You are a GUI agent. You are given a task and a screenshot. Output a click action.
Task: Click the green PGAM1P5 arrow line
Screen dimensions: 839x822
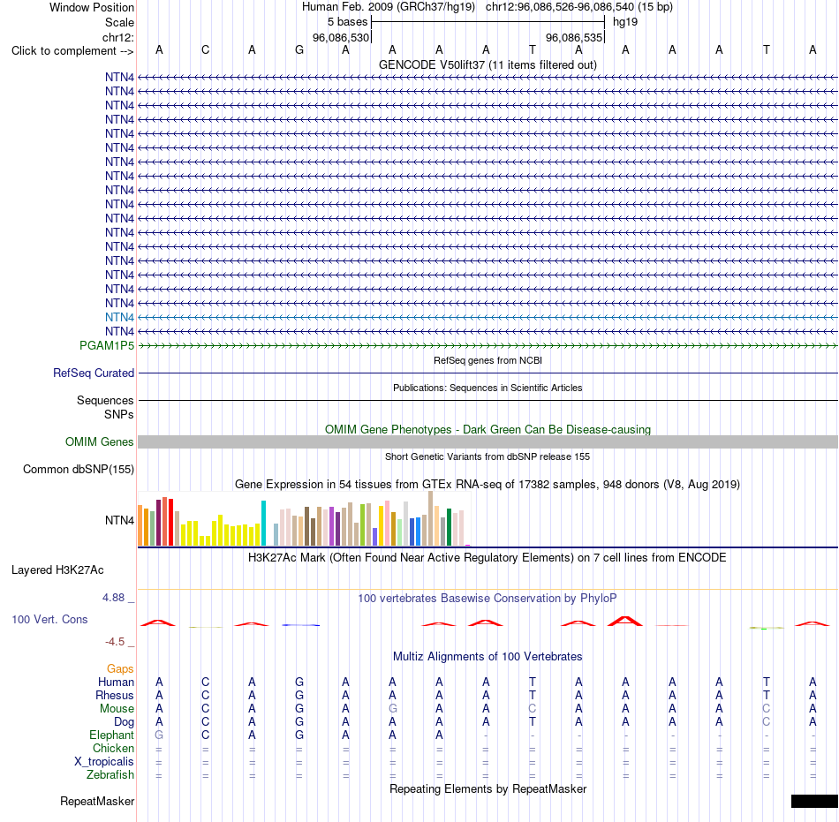click(488, 345)
